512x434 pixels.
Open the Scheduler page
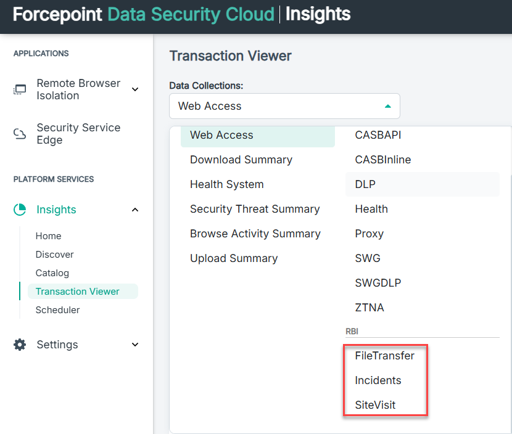[57, 310]
